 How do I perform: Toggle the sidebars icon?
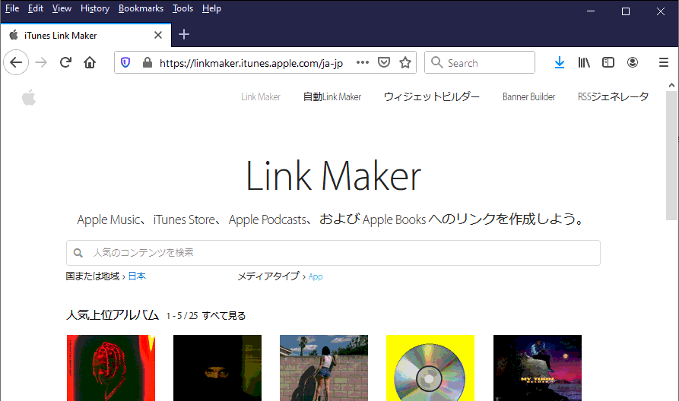608,62
